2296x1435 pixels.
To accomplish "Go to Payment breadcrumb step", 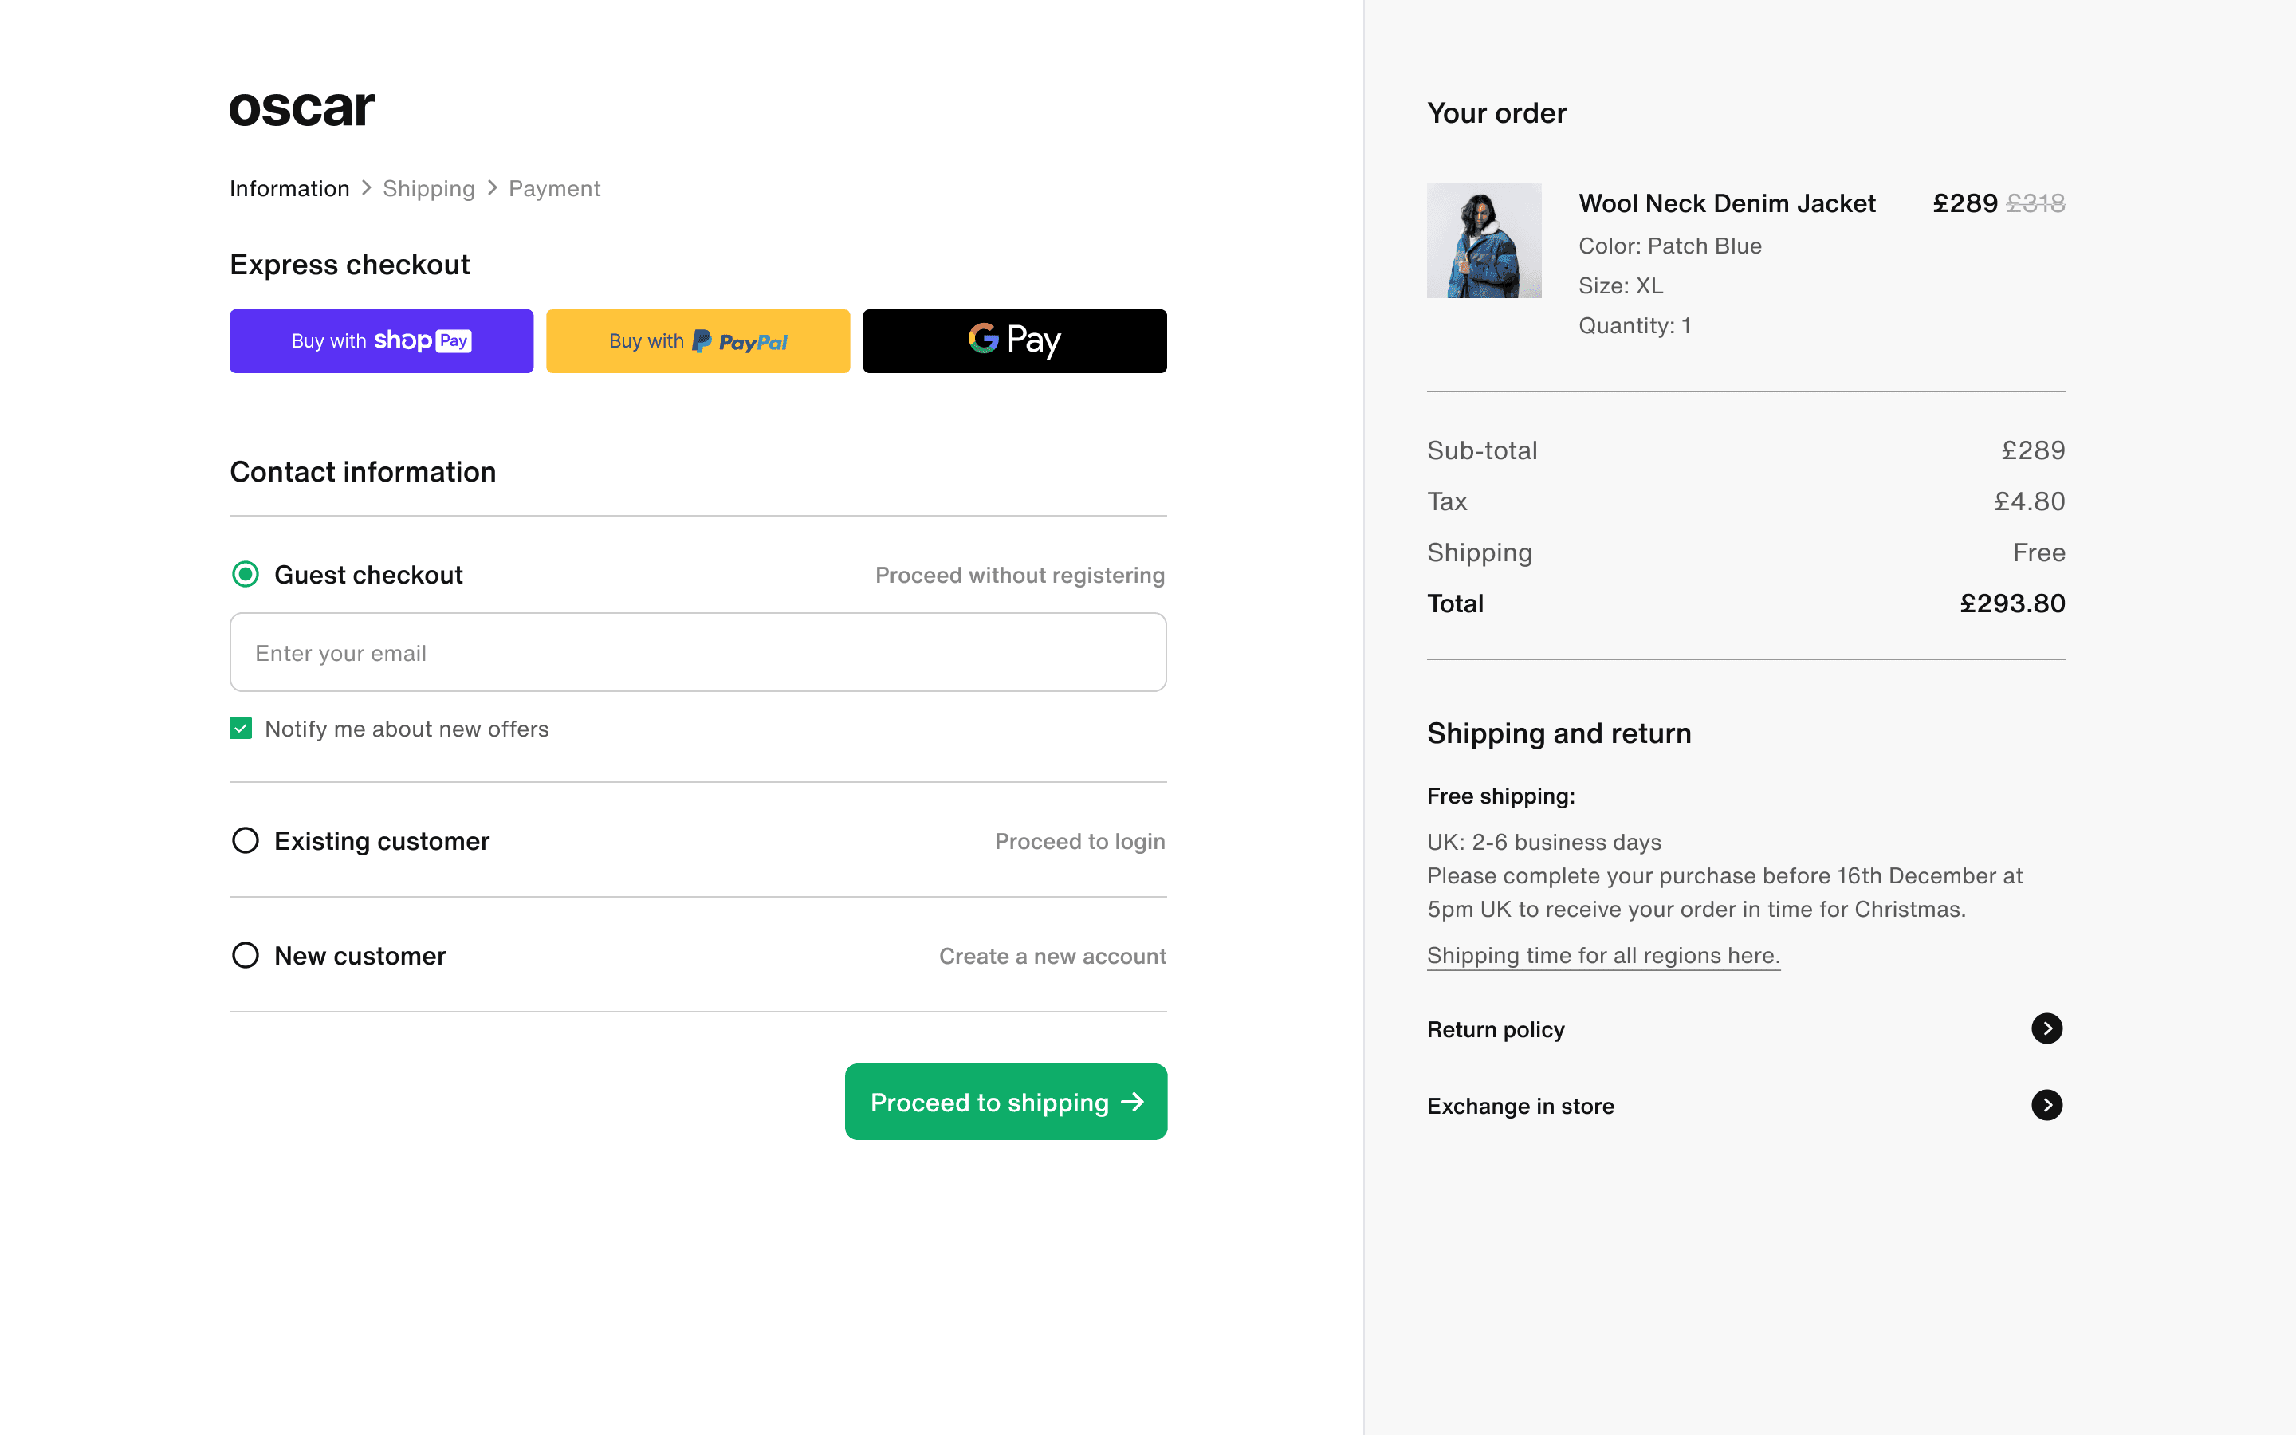I will point(554,189).
